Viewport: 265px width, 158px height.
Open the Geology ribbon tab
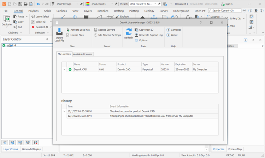149,11
